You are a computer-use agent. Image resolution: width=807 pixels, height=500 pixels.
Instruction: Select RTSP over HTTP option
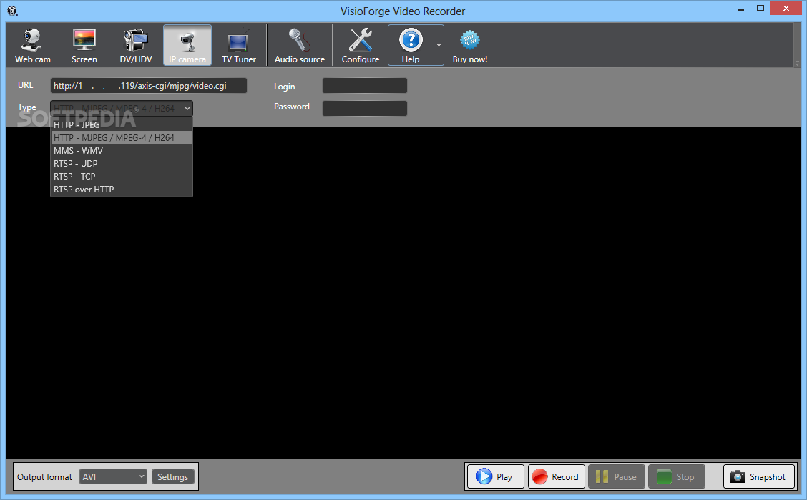pyautogui.click(x=122, y=190)
